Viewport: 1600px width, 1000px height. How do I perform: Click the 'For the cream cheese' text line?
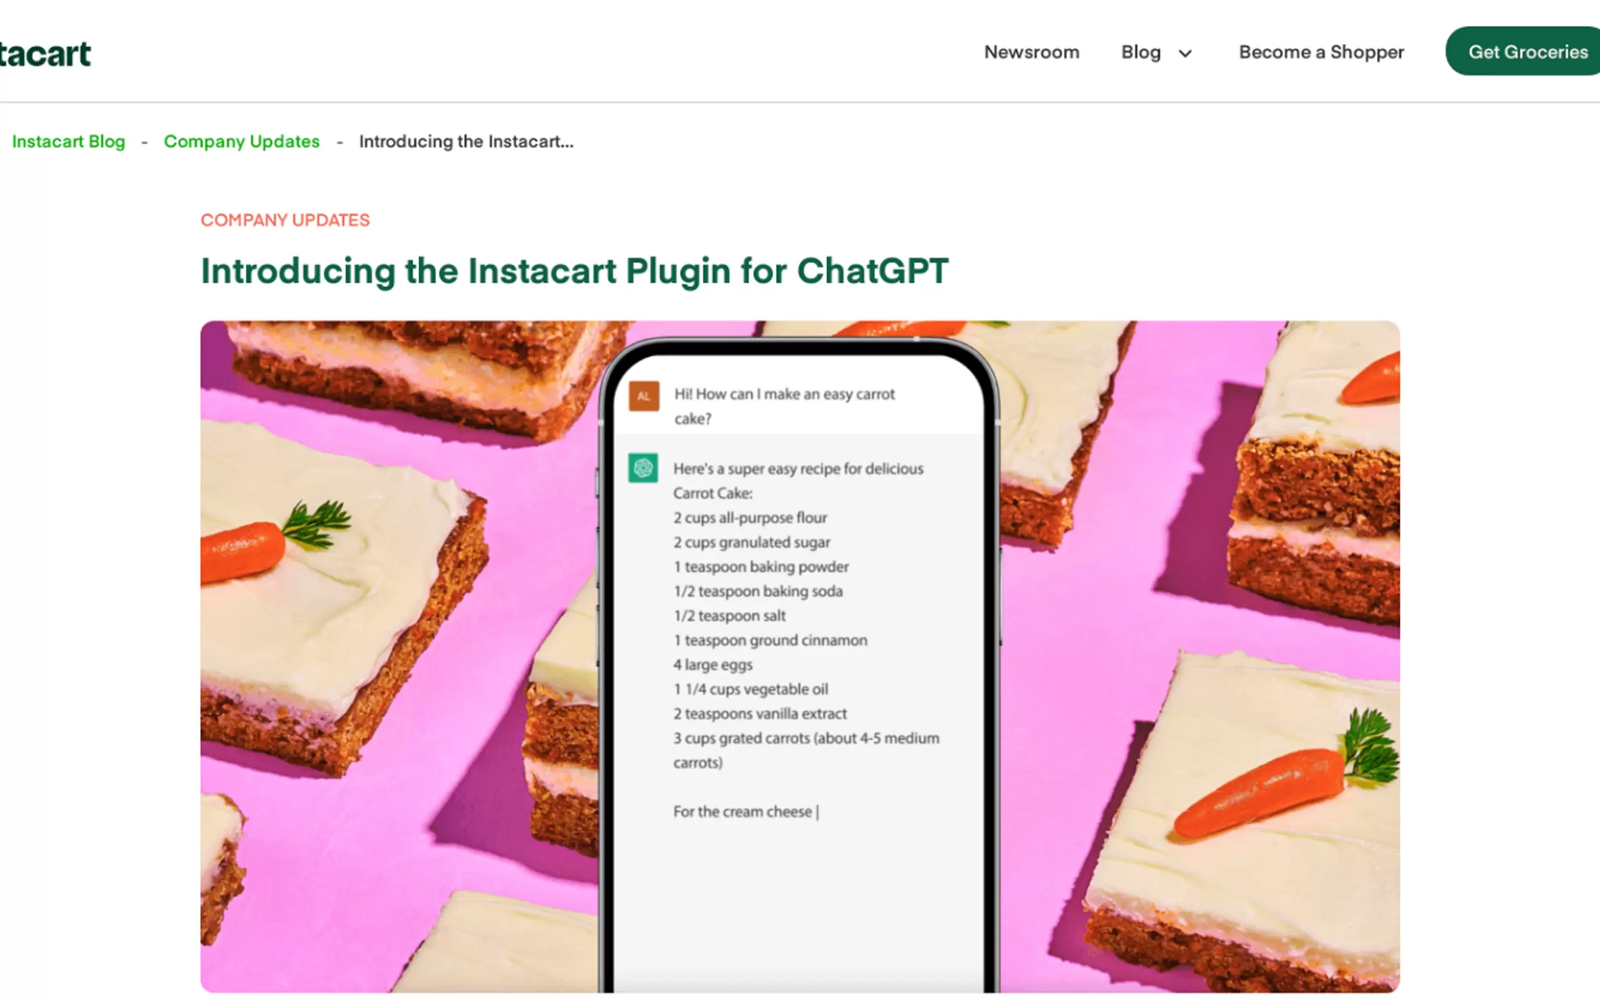[743, 812]
